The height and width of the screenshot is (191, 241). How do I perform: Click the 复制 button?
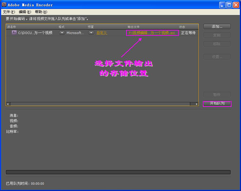point(217,35)
